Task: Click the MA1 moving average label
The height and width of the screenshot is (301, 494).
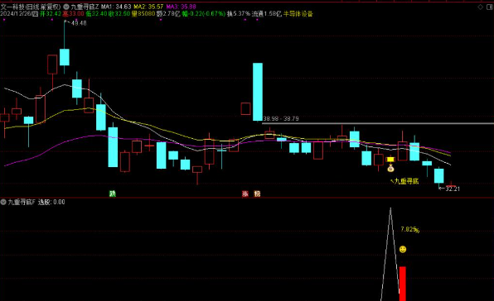Action: [116, 7]
